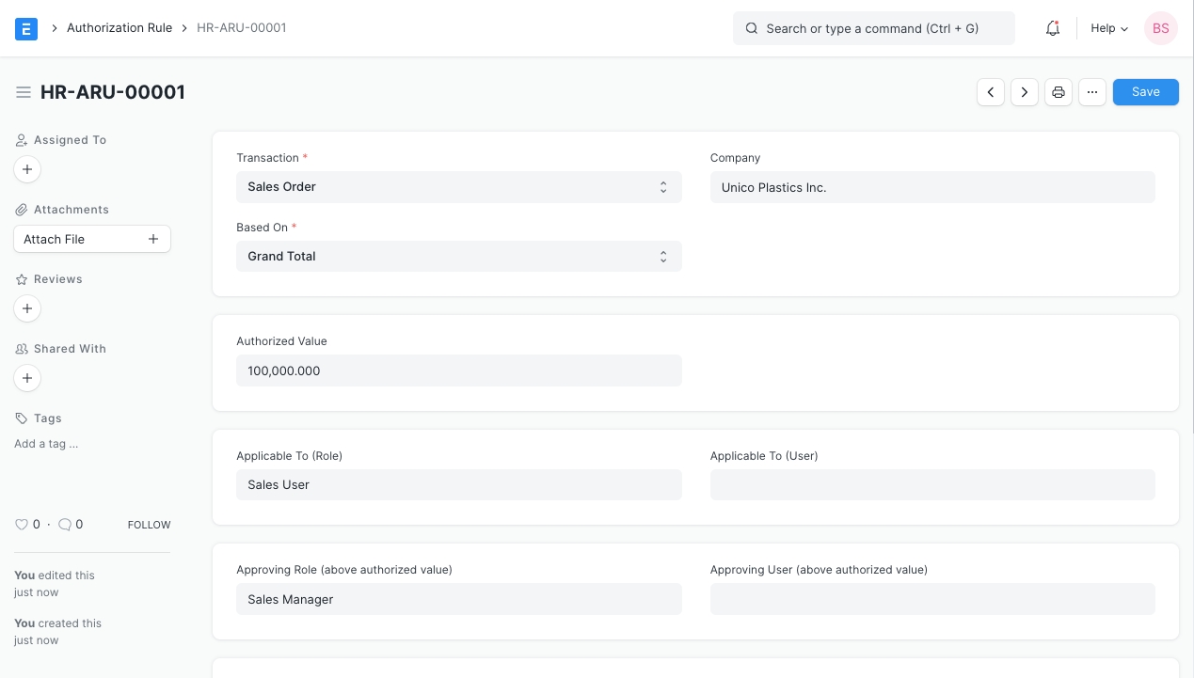1194x678 pixels.
Task: Click the print icon
Action: [x=1059, y=92]
